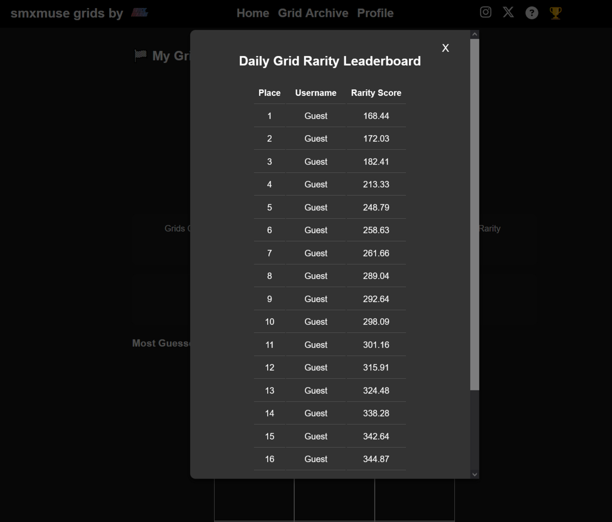Close the leaderboard popup with X

[445, 48]
